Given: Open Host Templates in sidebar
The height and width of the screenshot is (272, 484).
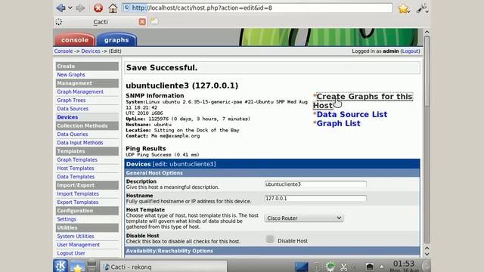Looking at the screenshot, I should (x=76, y=168).
